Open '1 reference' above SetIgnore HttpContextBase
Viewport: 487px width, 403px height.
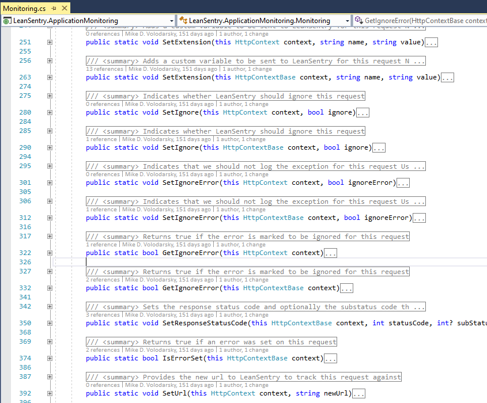click(101, 139)
